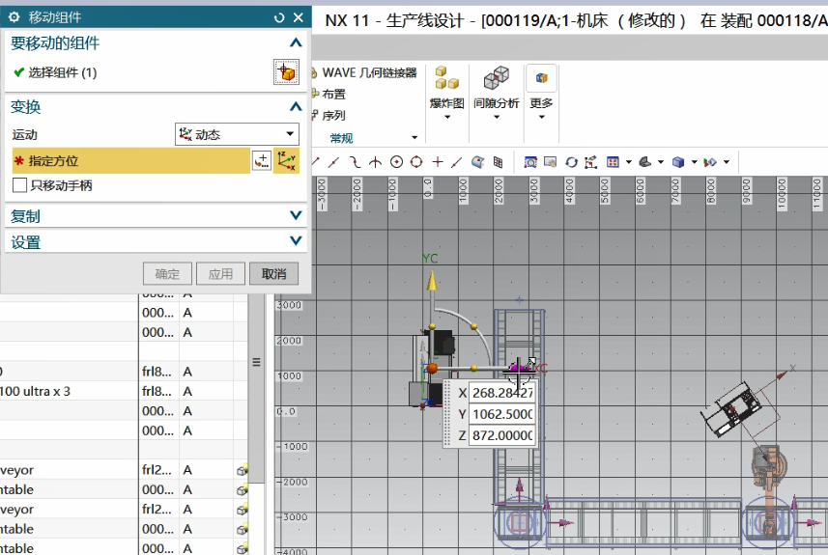Toggle the existing point plus snap icon
Screen dimensions: 828x555
[438, 162]
